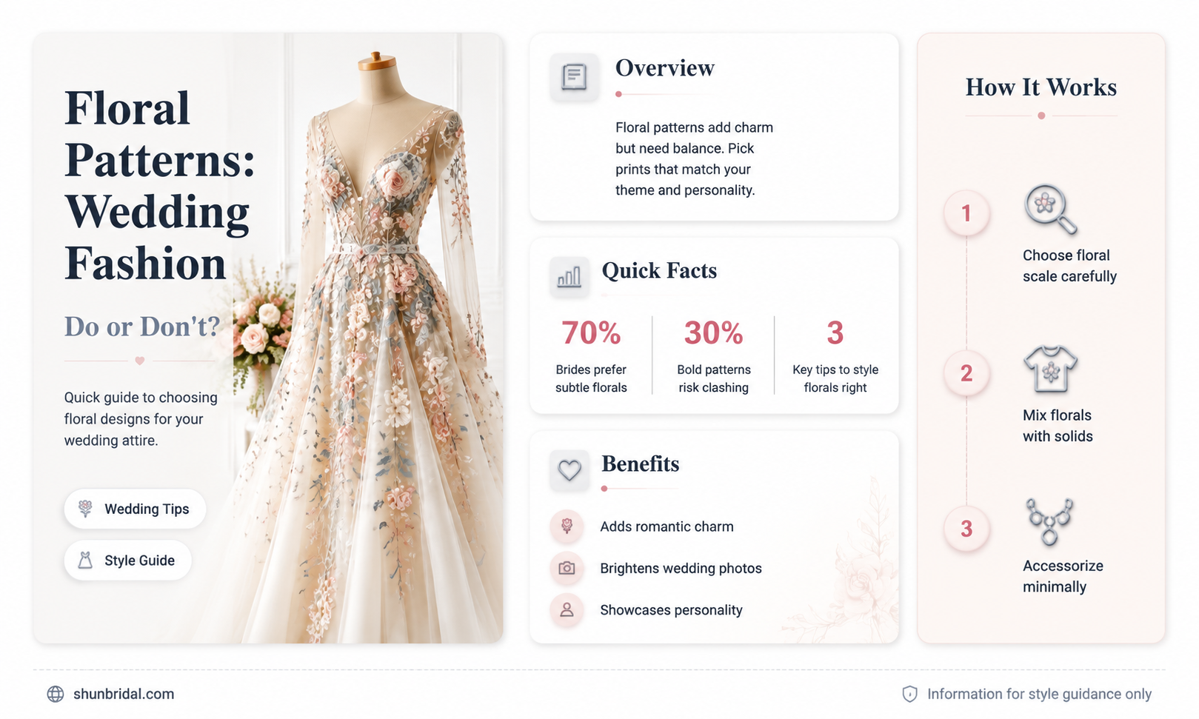
Task: Click the Brides prefer subtle florals label
Action: click(x=591, y=378)
